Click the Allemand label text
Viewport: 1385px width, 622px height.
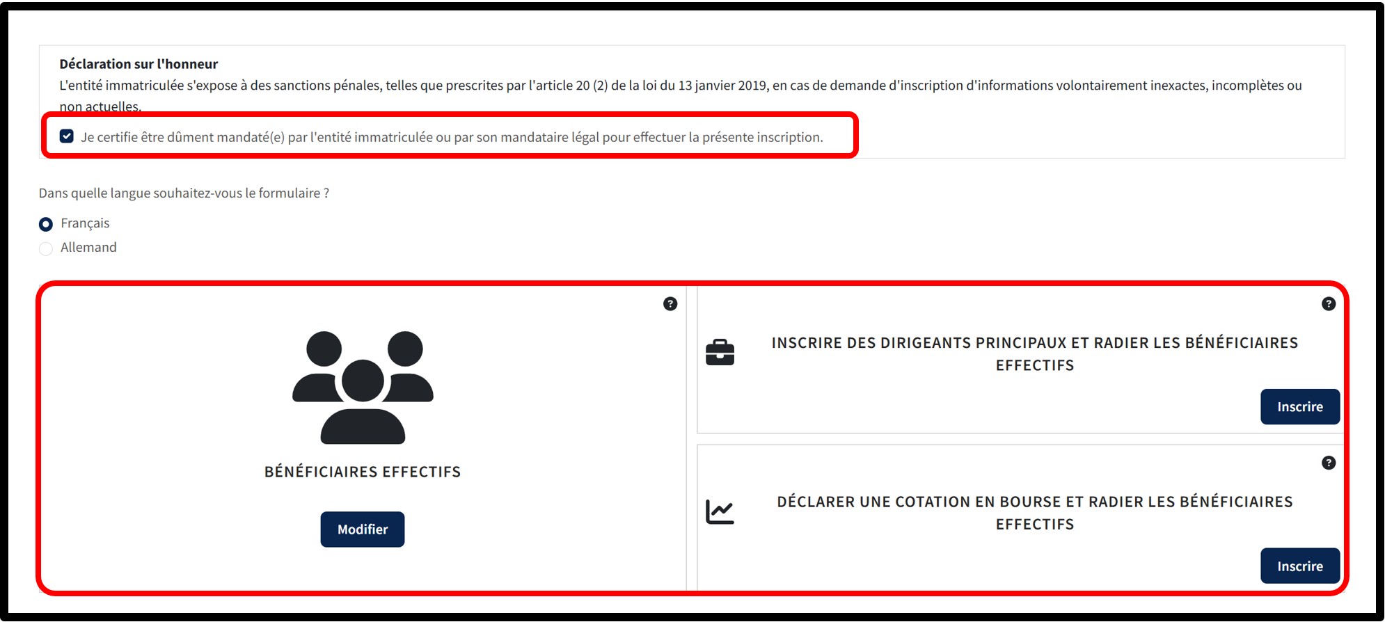(88, 248)
